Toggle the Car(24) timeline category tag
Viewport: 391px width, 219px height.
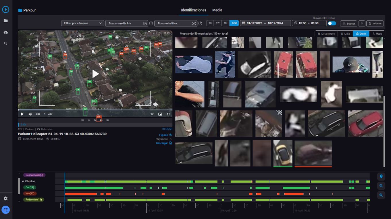tap(30, 187)
